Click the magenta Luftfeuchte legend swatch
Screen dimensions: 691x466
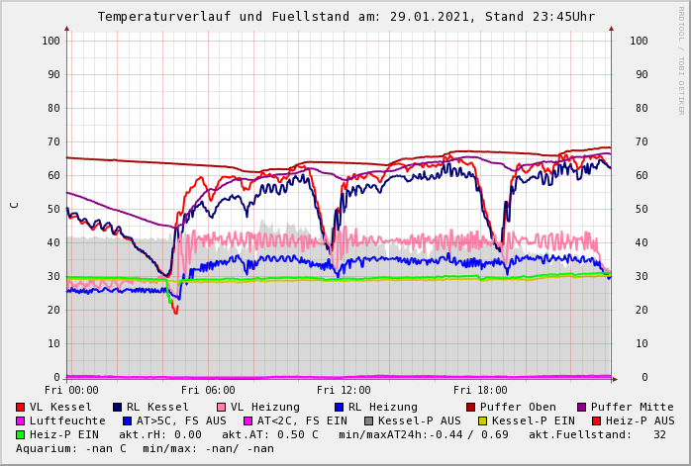[21, 420]
